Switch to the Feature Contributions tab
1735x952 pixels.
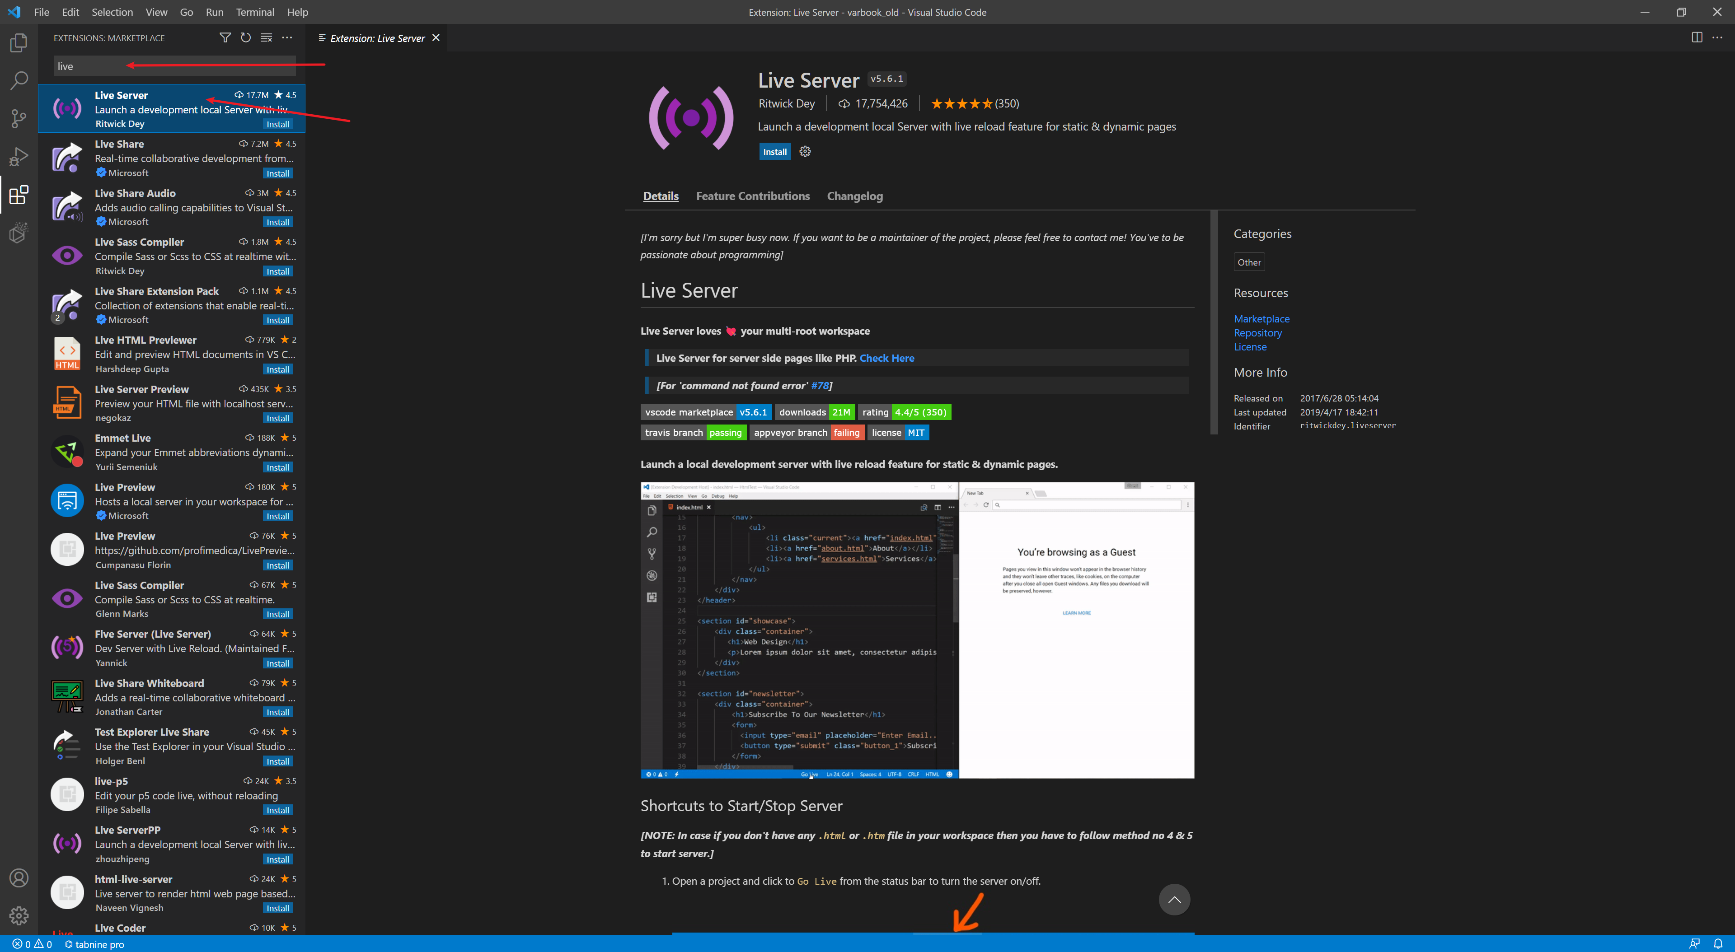click(x=752, y=196)
